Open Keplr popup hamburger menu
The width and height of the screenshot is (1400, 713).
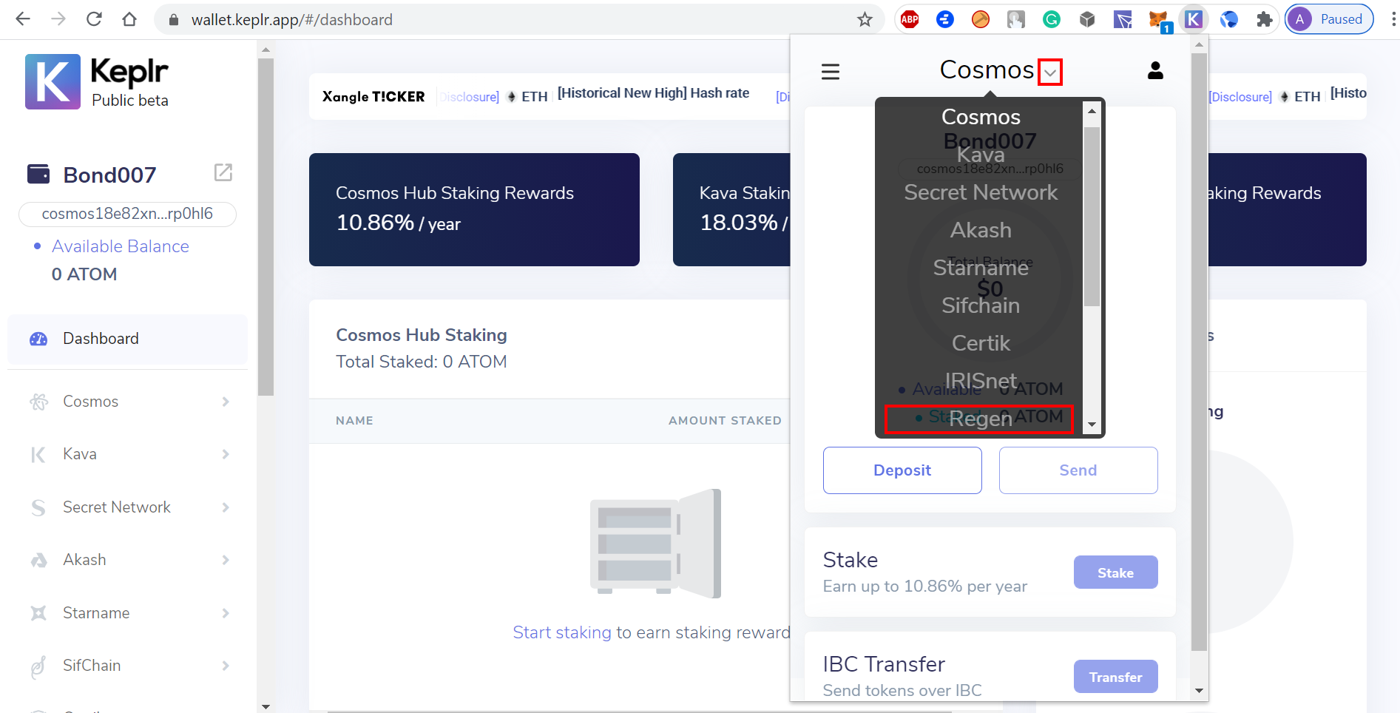pos(831,72)
